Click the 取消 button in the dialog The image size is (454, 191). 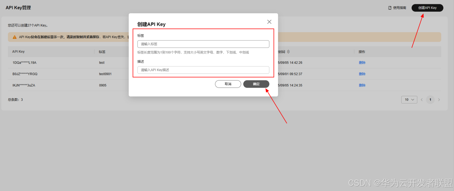228,84
